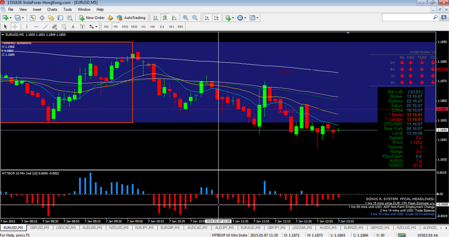Screen dimensions: 449x237
Task: Select the Trendline drawing tool
Action: (x=45, y=27)
